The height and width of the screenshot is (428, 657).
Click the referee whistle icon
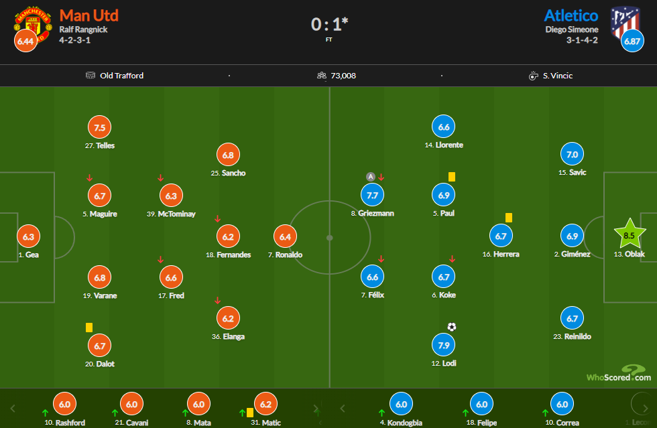pyautogui.click(x=534, y=76)
